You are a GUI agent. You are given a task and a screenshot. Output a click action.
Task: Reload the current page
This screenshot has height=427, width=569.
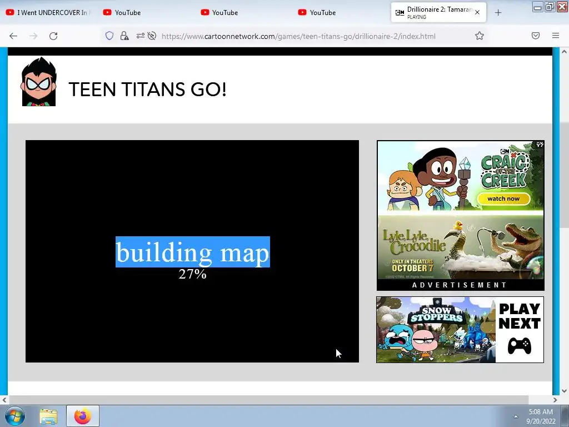coord(53,36)
